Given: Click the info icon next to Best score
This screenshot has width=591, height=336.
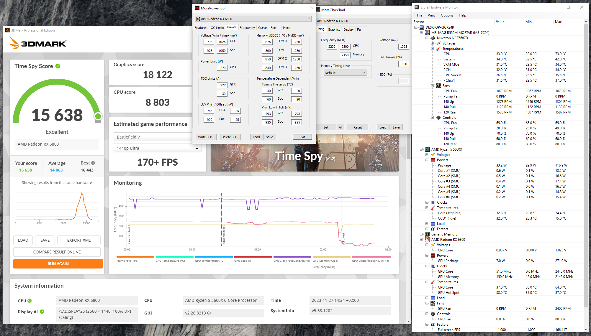Looking at the screenshot, I should (93, 163).
